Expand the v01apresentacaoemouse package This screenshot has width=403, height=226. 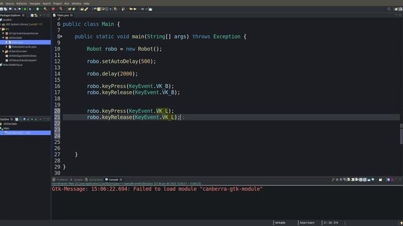pos(3,33)
